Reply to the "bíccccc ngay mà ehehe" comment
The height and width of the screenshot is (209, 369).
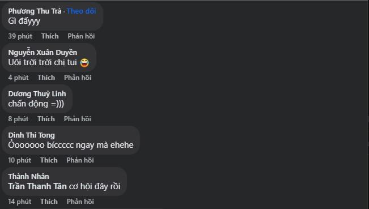click(80, 160)
